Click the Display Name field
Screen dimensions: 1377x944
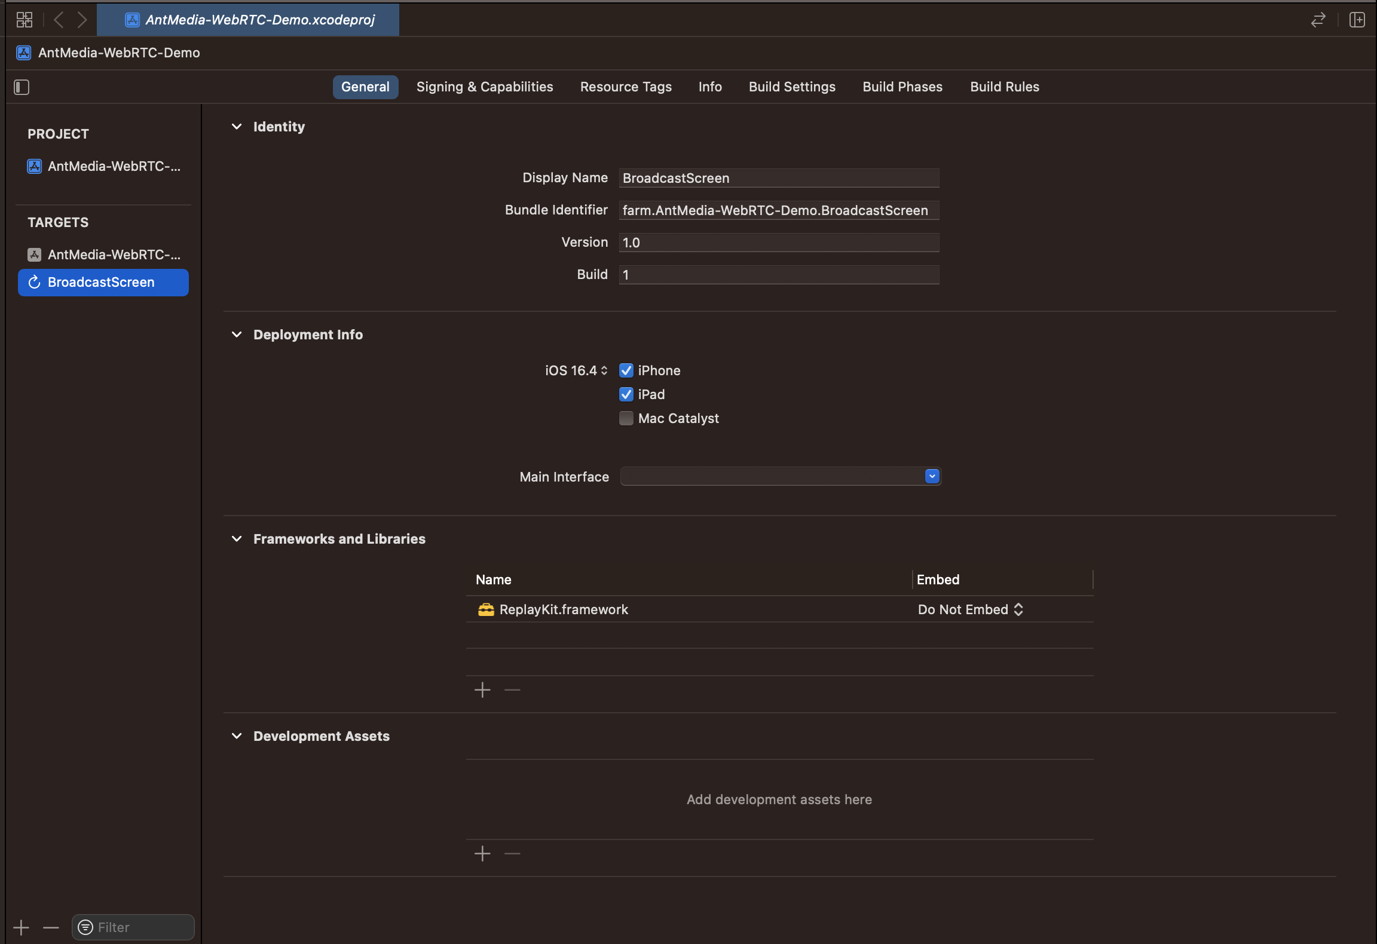pyautogui.click(x=779, y=178)
